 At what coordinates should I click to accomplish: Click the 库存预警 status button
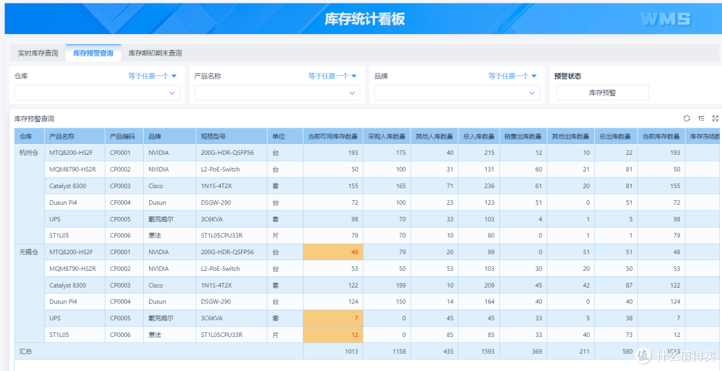coord(602,92)
